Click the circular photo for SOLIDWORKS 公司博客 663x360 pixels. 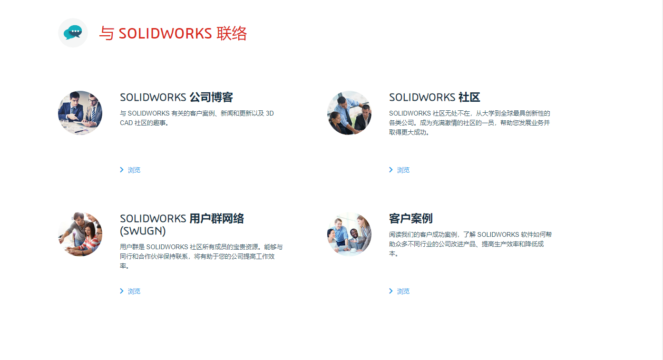coord(80,113)
